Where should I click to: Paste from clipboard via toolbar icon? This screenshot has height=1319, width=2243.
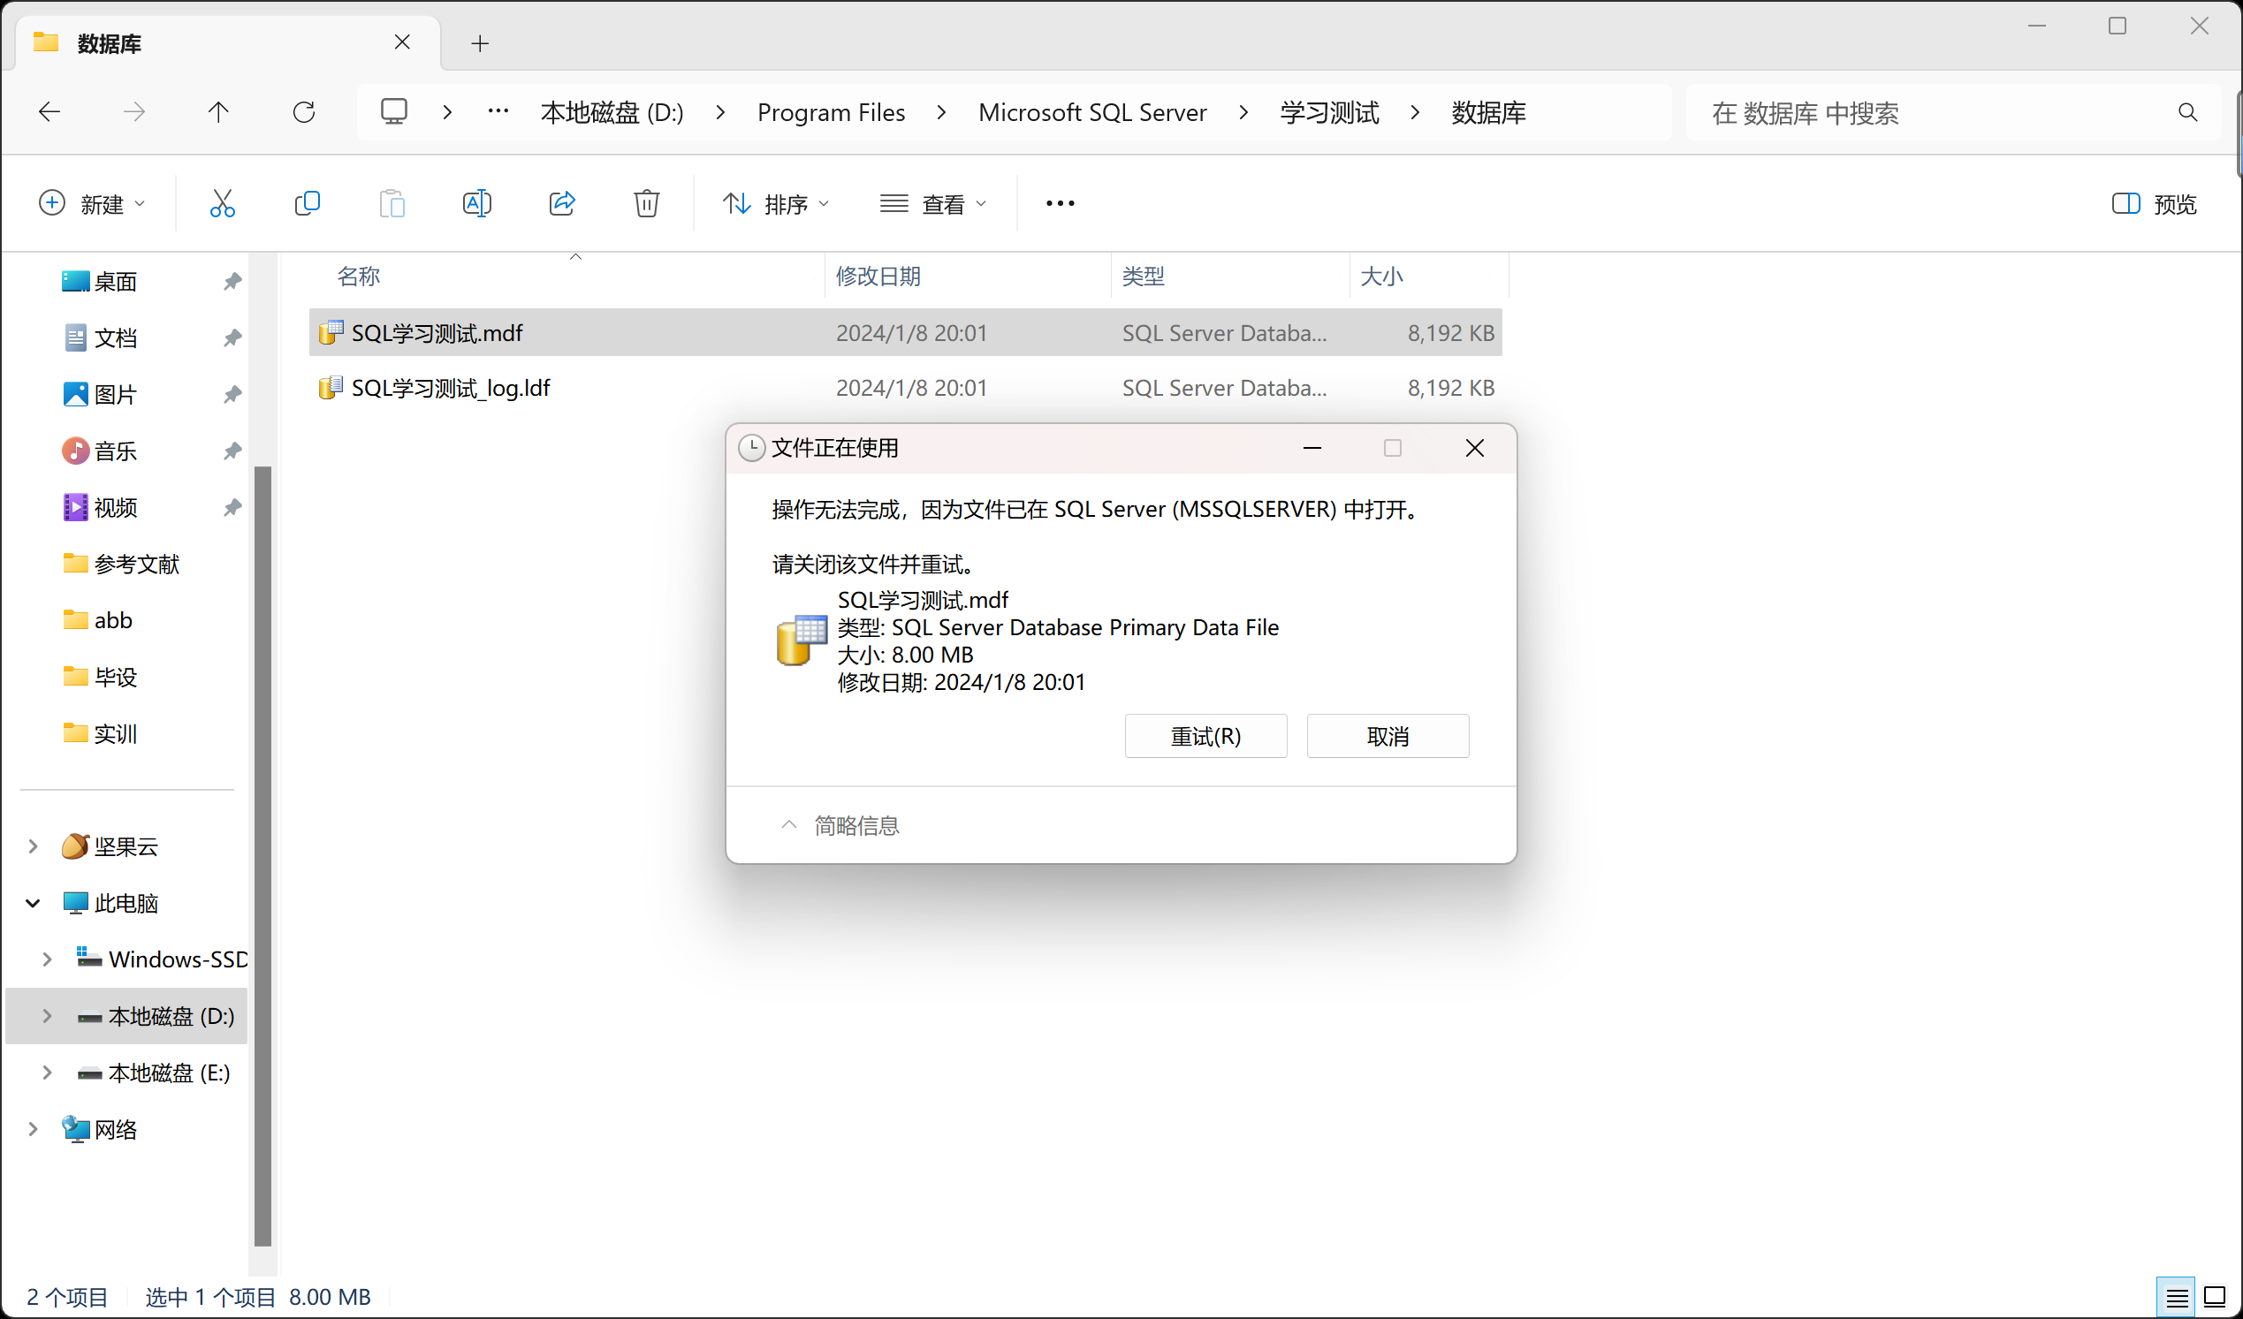[392, 203]
